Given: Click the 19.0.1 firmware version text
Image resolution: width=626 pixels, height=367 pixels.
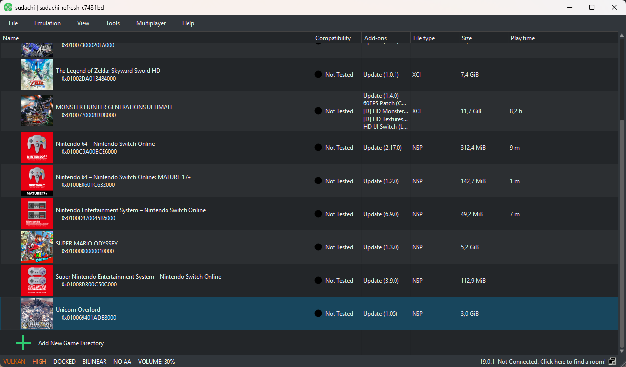Looking at the screenshot, I should point(487,362).
